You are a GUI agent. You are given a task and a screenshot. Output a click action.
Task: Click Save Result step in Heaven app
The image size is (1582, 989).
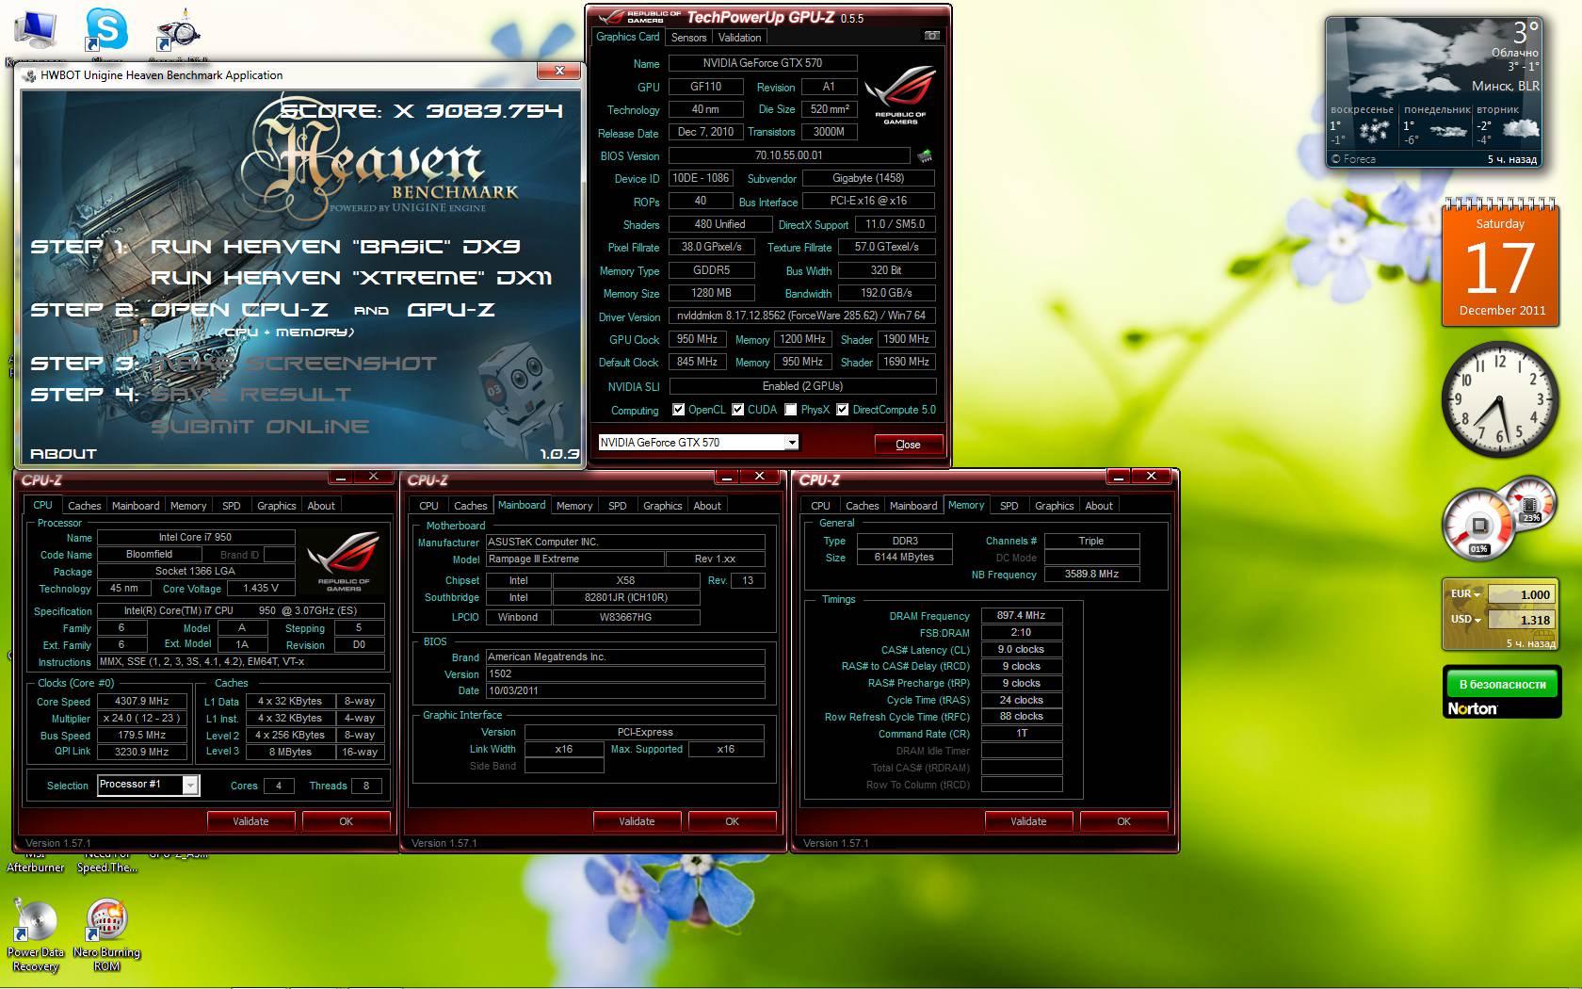pos(250,395)
